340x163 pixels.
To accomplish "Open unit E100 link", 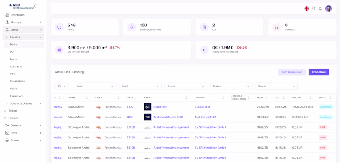I will click(x=130, y=107).
